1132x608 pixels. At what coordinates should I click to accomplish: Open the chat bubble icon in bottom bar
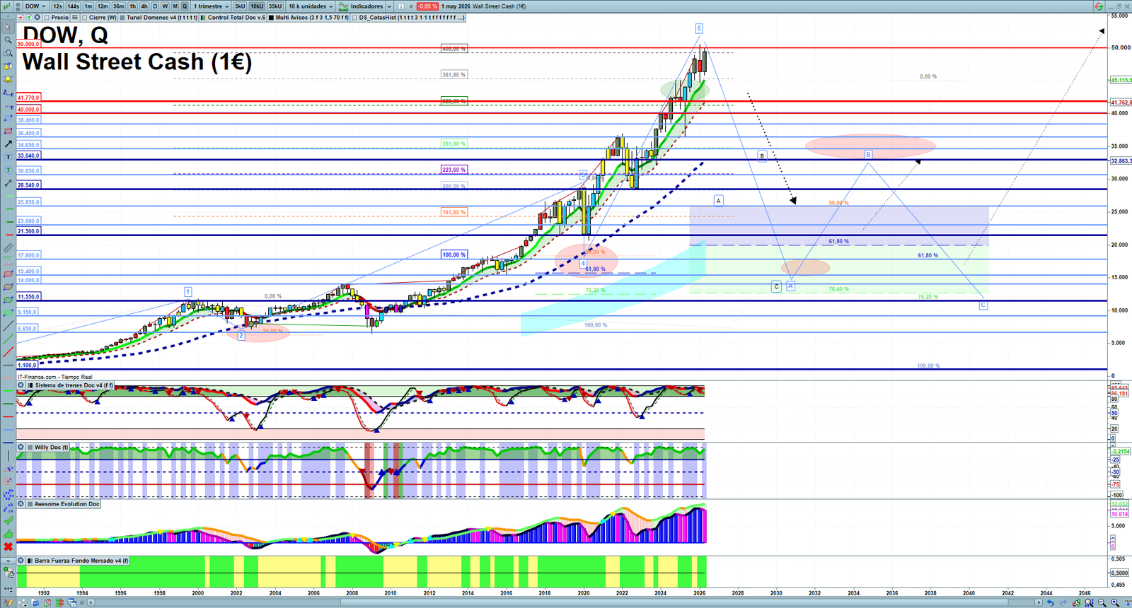35,603
